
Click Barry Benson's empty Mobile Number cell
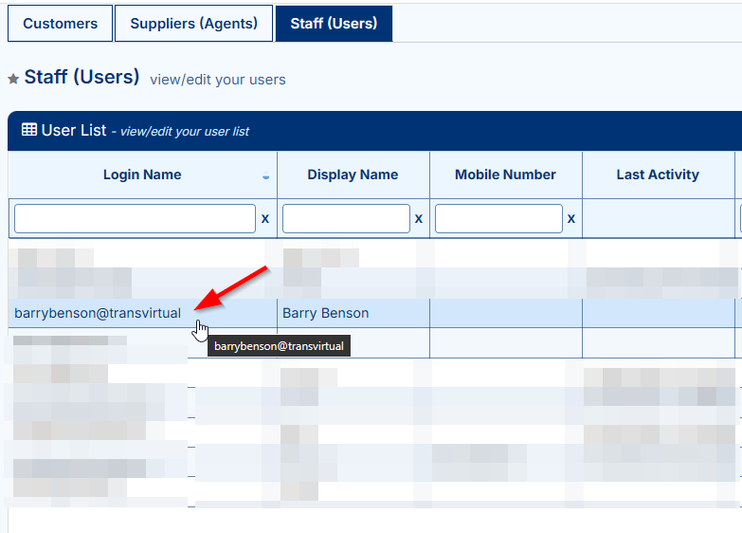coord(505,313)
